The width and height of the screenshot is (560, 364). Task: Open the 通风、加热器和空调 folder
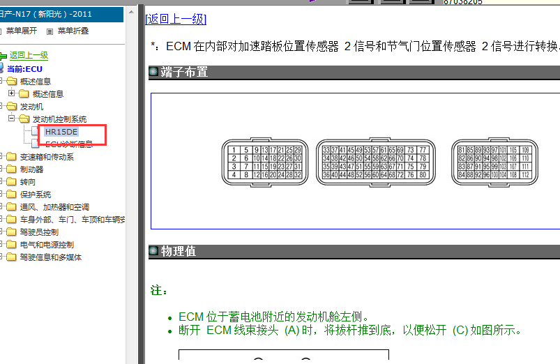(x=54, y=207)
